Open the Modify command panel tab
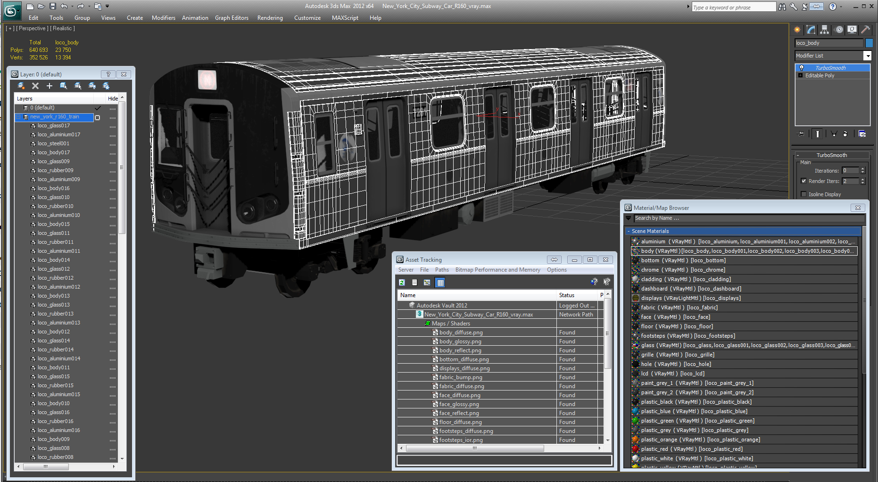The height and width of the screenshot is (482, 878). 811,29
